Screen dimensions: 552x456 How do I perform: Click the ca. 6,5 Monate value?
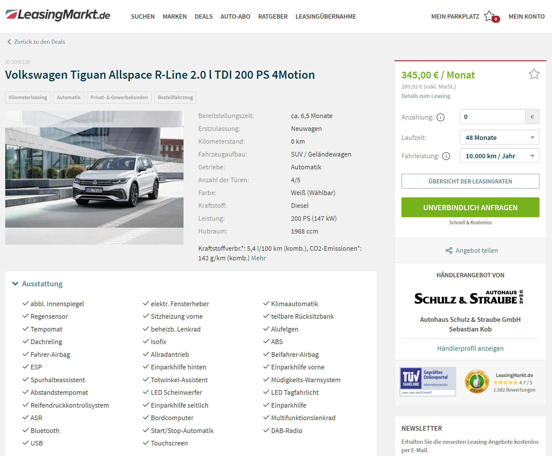click(311, 116)
